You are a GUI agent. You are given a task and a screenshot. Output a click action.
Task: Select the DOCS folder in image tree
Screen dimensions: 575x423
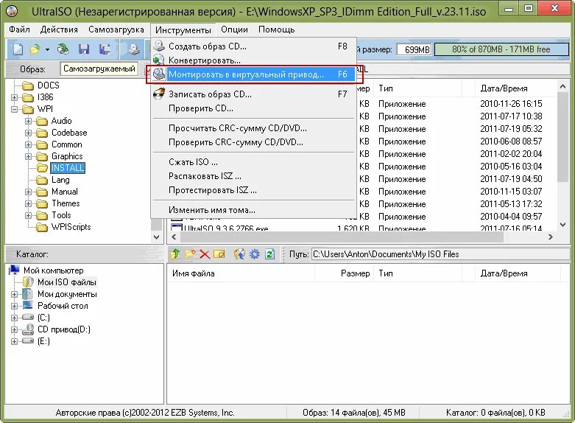coord(48,85)
